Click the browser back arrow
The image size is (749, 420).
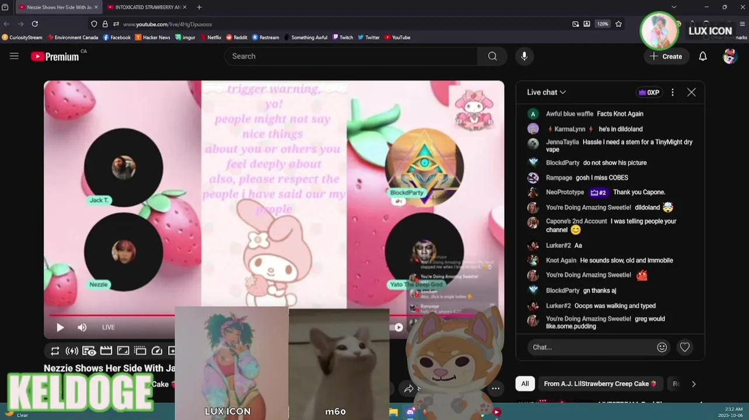[x=6, y=24]
